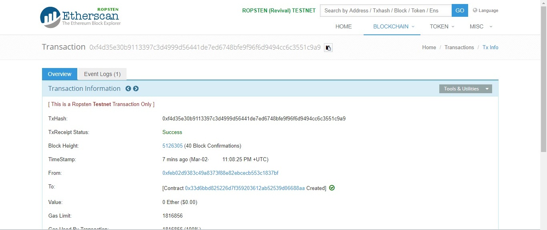The width and height of the screenshot is (547, 230).
Task: Expand the MISC menu
Action: 481,26
